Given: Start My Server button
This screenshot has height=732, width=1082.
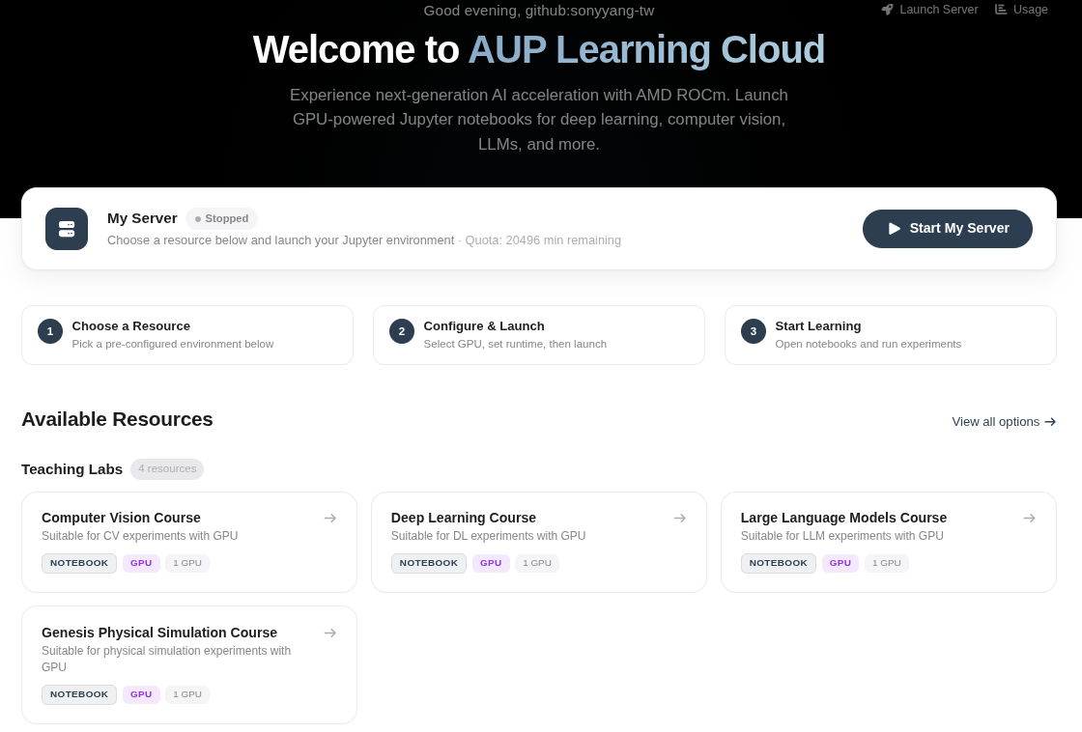Looking at the screenshot, I should (x=948, y=228).
